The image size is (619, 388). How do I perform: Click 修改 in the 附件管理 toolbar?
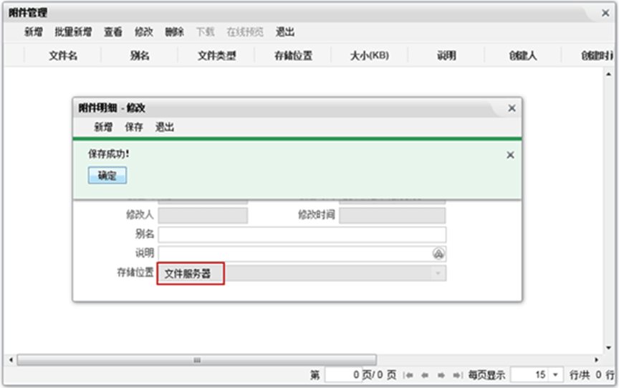(144, 32)
